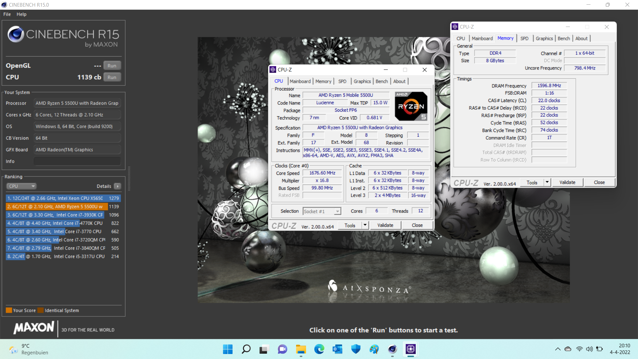Open taskbar Search

[246, 349]
